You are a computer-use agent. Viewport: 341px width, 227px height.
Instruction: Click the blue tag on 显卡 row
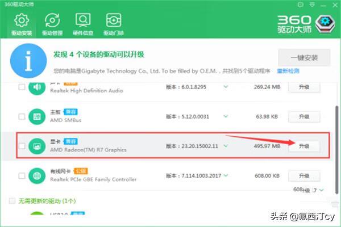point(70,141)
